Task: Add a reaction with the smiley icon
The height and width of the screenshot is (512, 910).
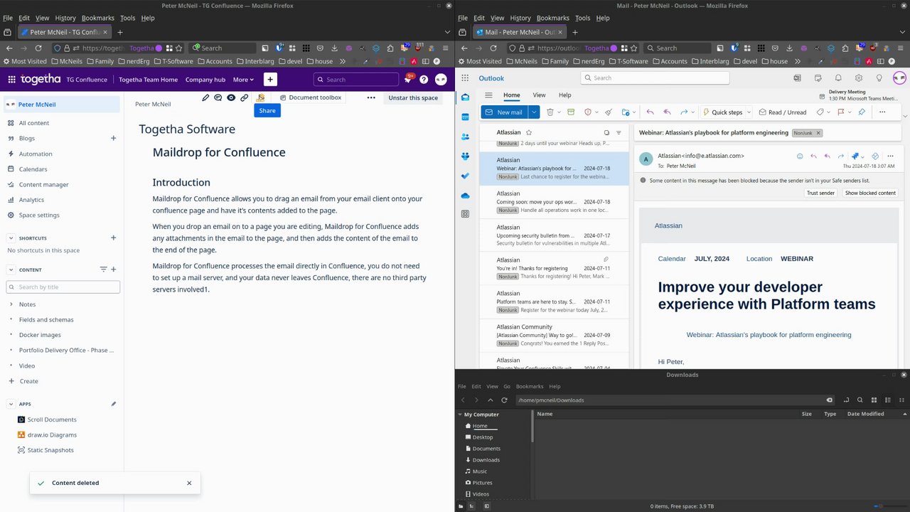Action: 800,156
